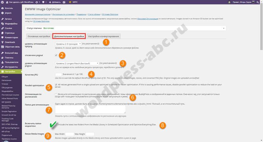Click the Комментарии icon in sidebar
The width and height of the screenshot is (263, 142).
pyautogui.click(x=3, y=37)
